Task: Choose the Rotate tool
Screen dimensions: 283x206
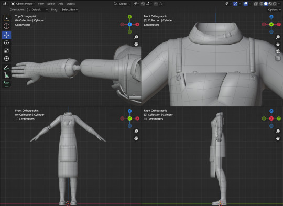Action: [6, 43]
